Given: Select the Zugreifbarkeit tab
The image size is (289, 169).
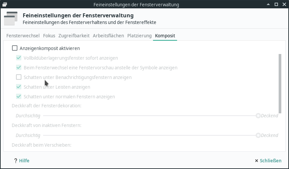Looking at the screenshot, I should tap(74, 36).
